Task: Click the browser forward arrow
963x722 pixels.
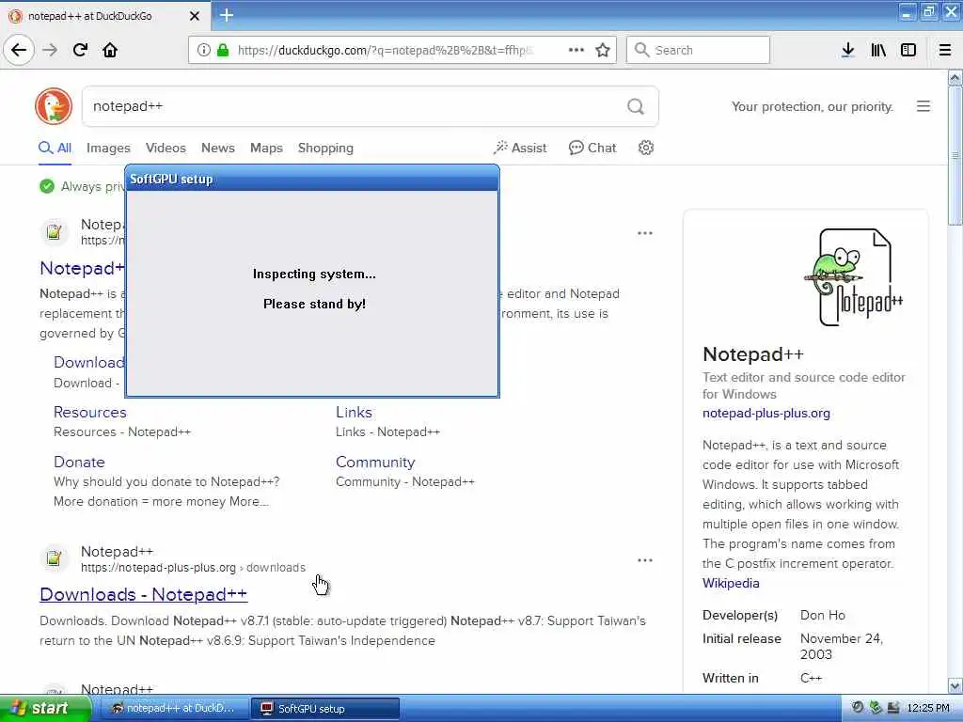Action: coord(50,50)
